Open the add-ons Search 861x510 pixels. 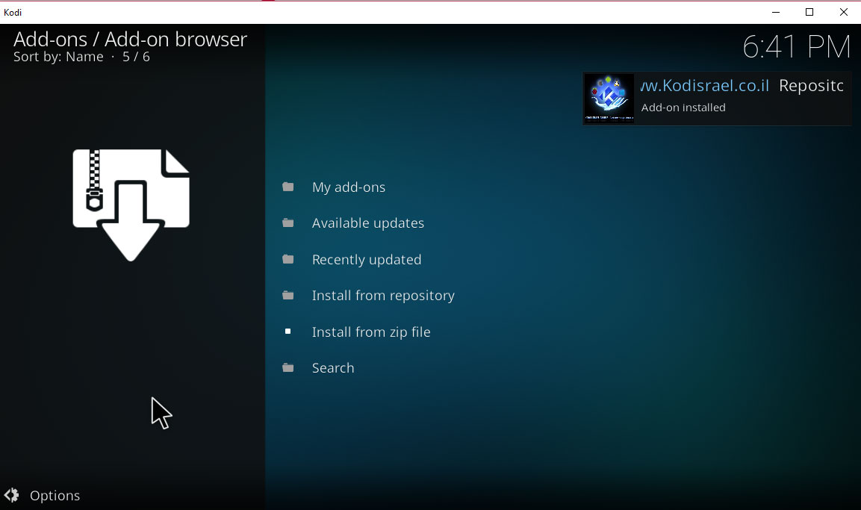333,367
